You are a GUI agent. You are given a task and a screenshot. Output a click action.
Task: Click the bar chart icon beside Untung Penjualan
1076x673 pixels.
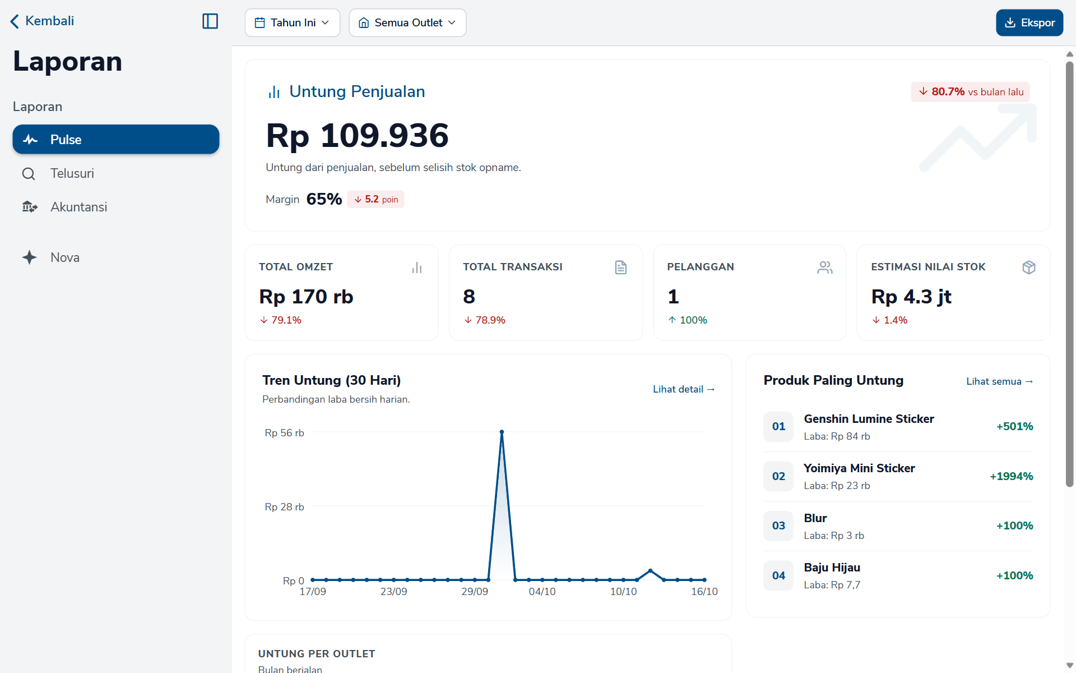click(x=274, y=92)
